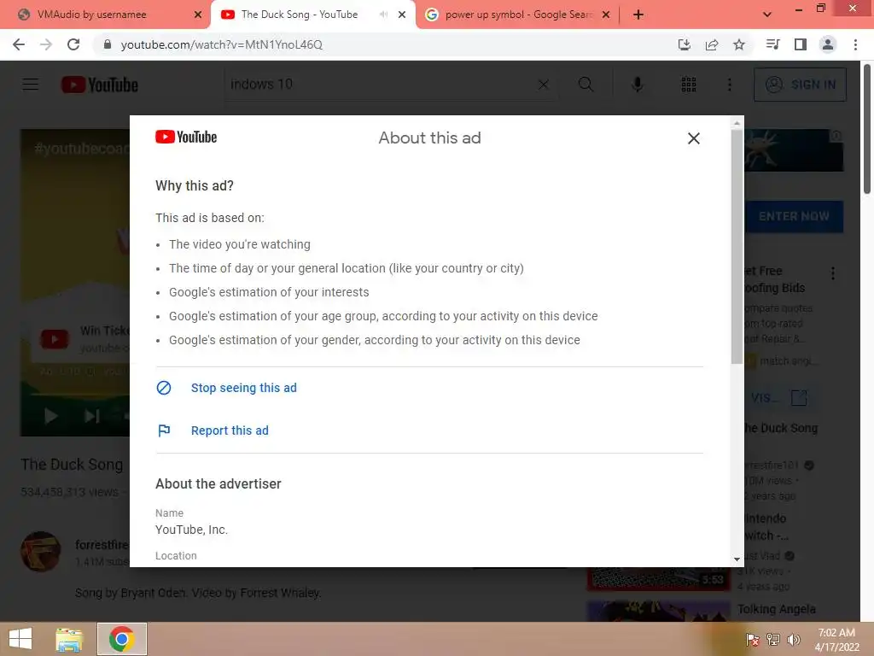
Task: Click the SIGN IN button
Action: pyautogui.click(x=800, y=85)
